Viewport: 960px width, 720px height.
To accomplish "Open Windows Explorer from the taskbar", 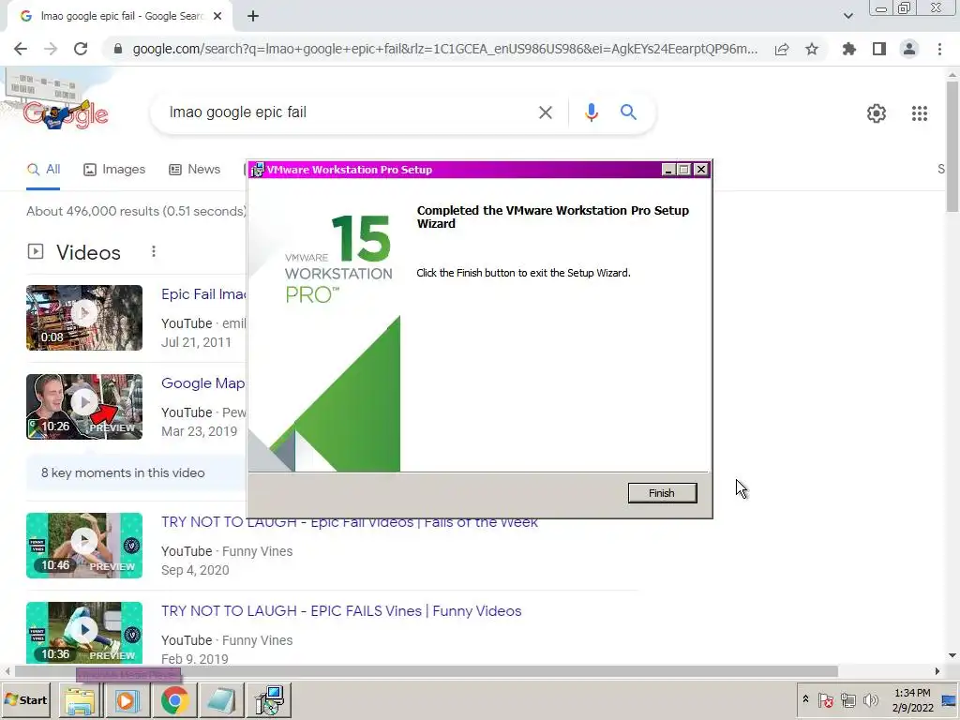I will click(x=81, y=700).
